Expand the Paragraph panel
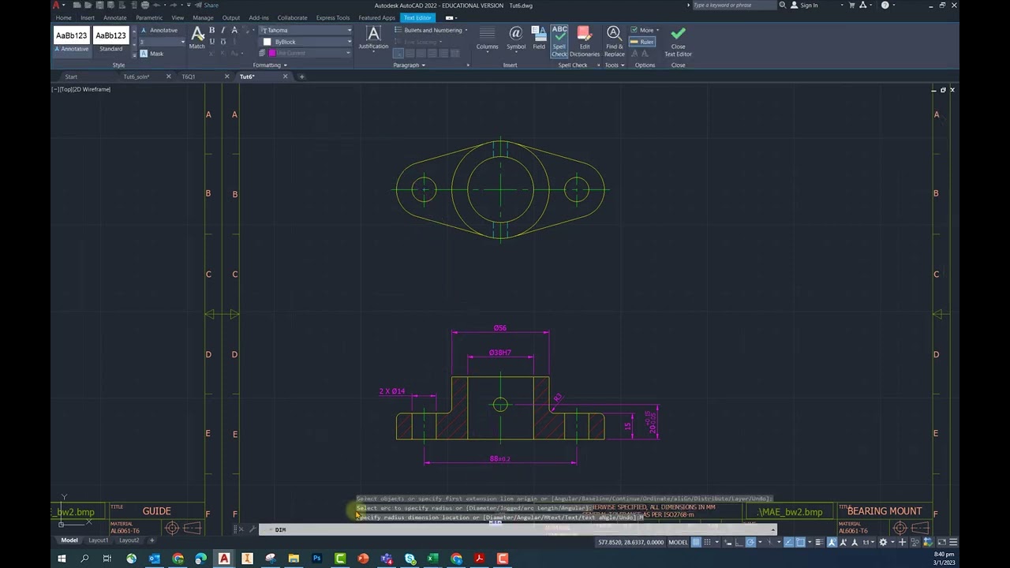 click(x=409, y=65)
